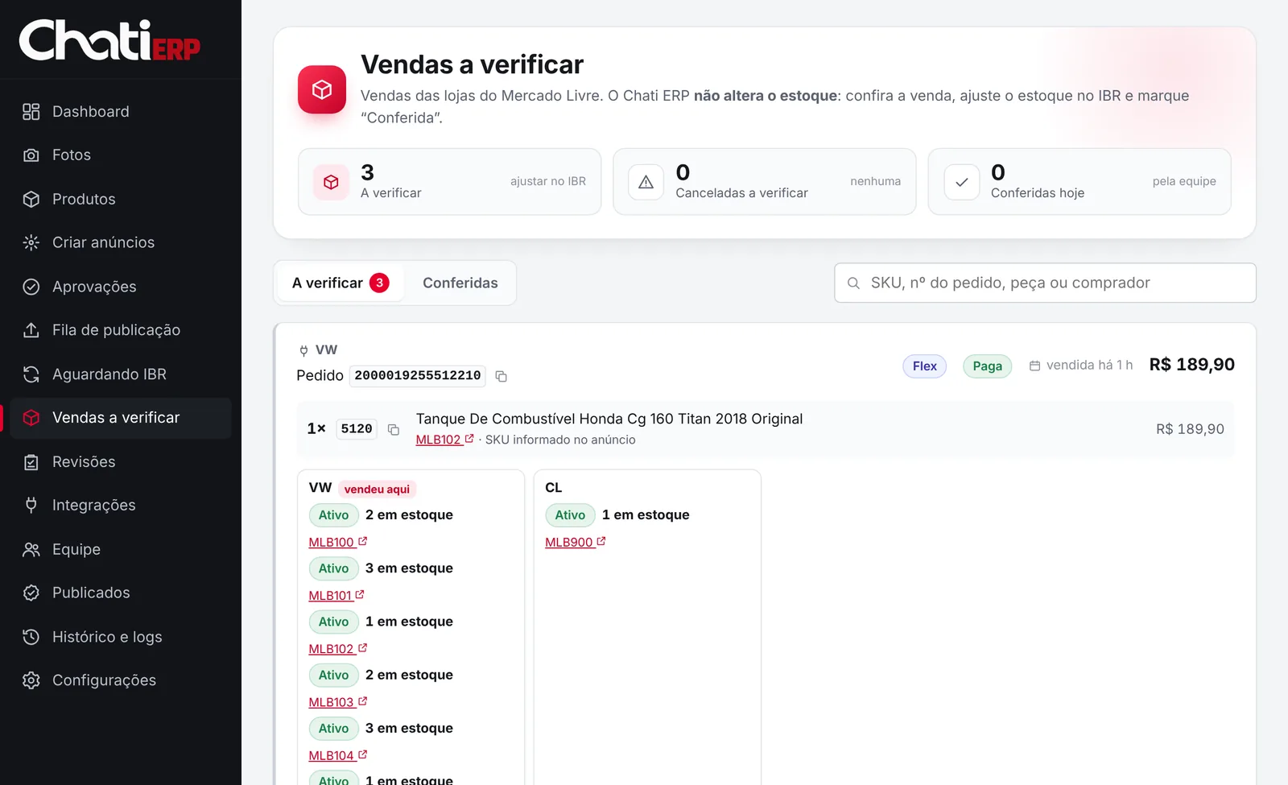1288x785 pixels.
Task: Open the Fotos camera icon
Action: point(31,155)
